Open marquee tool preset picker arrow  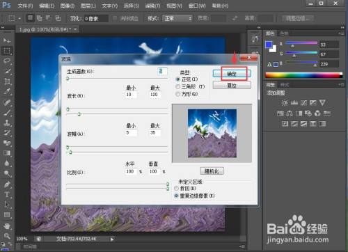click(19, 18)
